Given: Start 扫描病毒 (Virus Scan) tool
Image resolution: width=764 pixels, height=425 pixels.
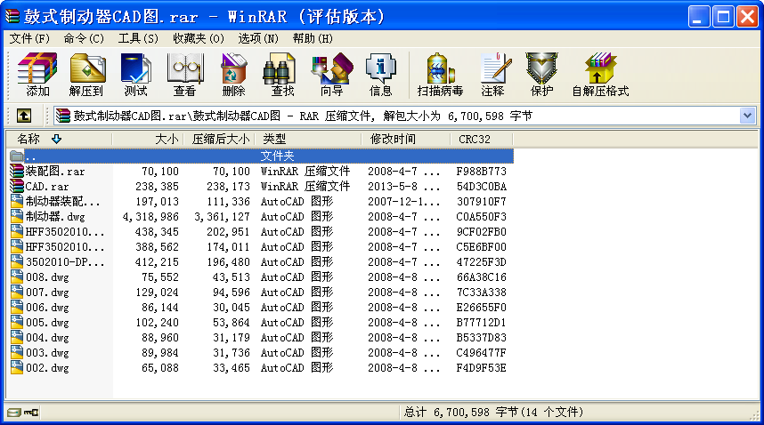Looking at the screenshot, I should [440, 75].
